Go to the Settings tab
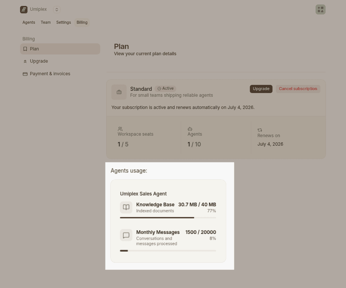 (63, 23)
